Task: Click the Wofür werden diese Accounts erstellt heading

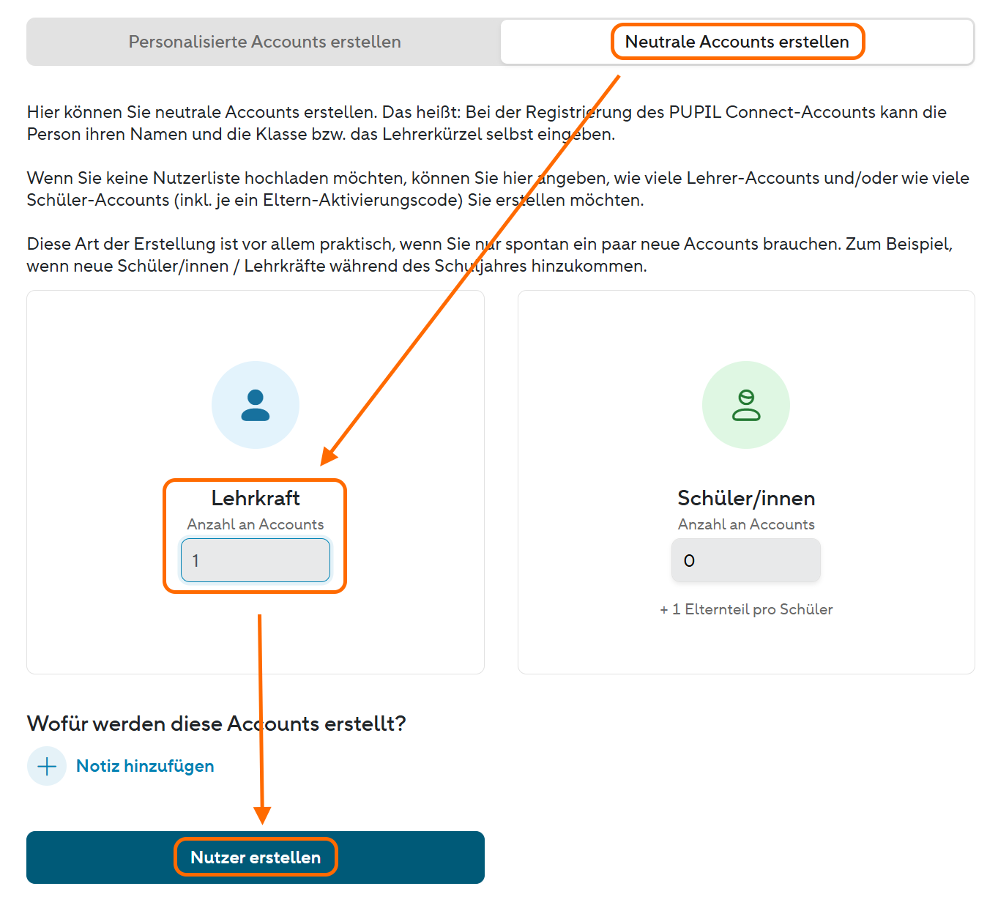Action: click(216, 723)
